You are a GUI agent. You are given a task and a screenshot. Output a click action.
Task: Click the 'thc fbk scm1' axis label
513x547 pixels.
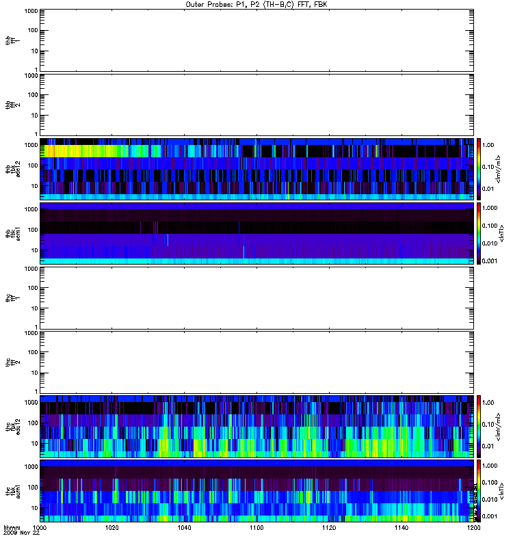click(x=12, y=491)
